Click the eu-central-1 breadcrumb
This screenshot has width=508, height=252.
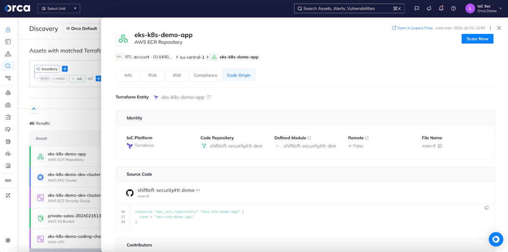click(192, 57)
